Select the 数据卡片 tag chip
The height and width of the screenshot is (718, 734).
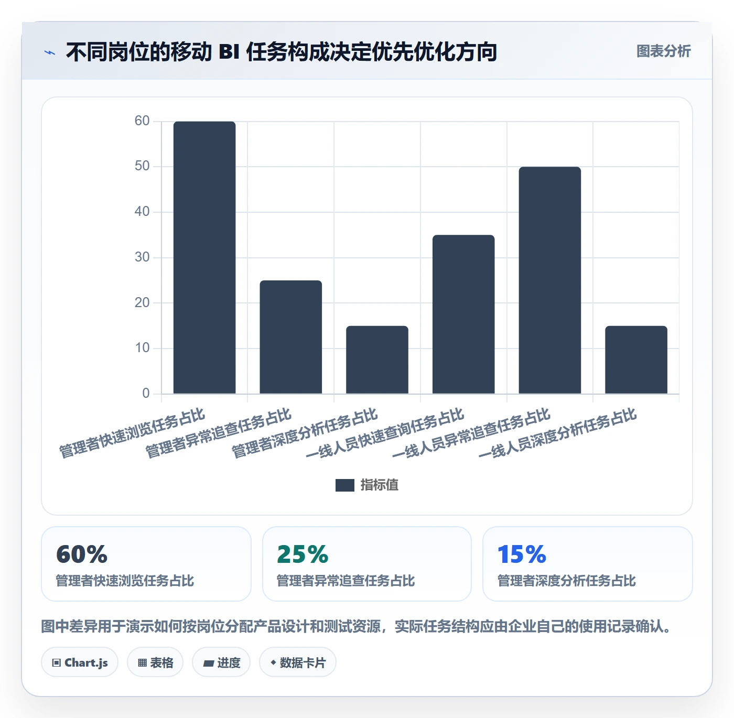(x=298, y=662)
